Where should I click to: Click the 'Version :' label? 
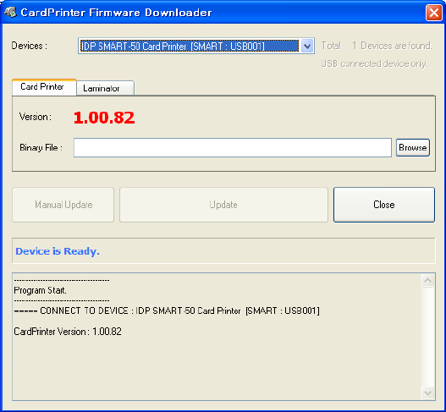pyautogui.click(x=36, y=117)
